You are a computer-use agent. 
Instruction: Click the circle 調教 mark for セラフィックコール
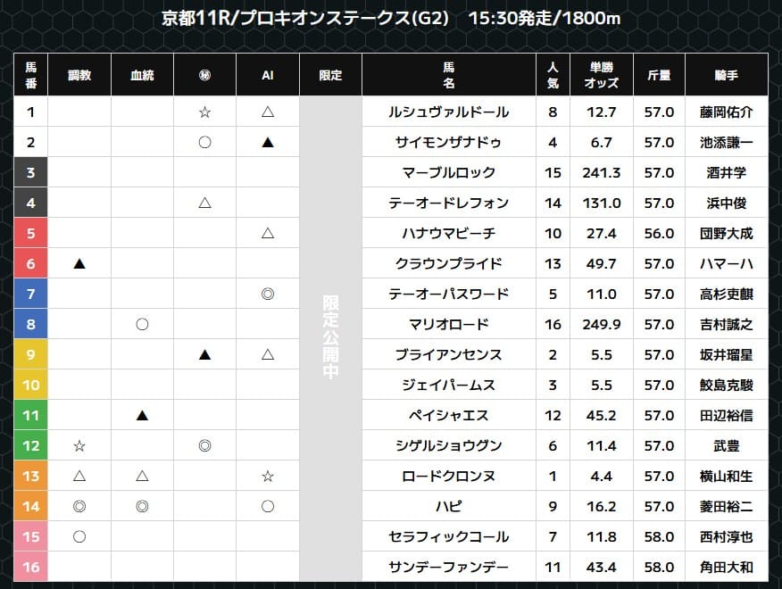(x=79, y=536)
